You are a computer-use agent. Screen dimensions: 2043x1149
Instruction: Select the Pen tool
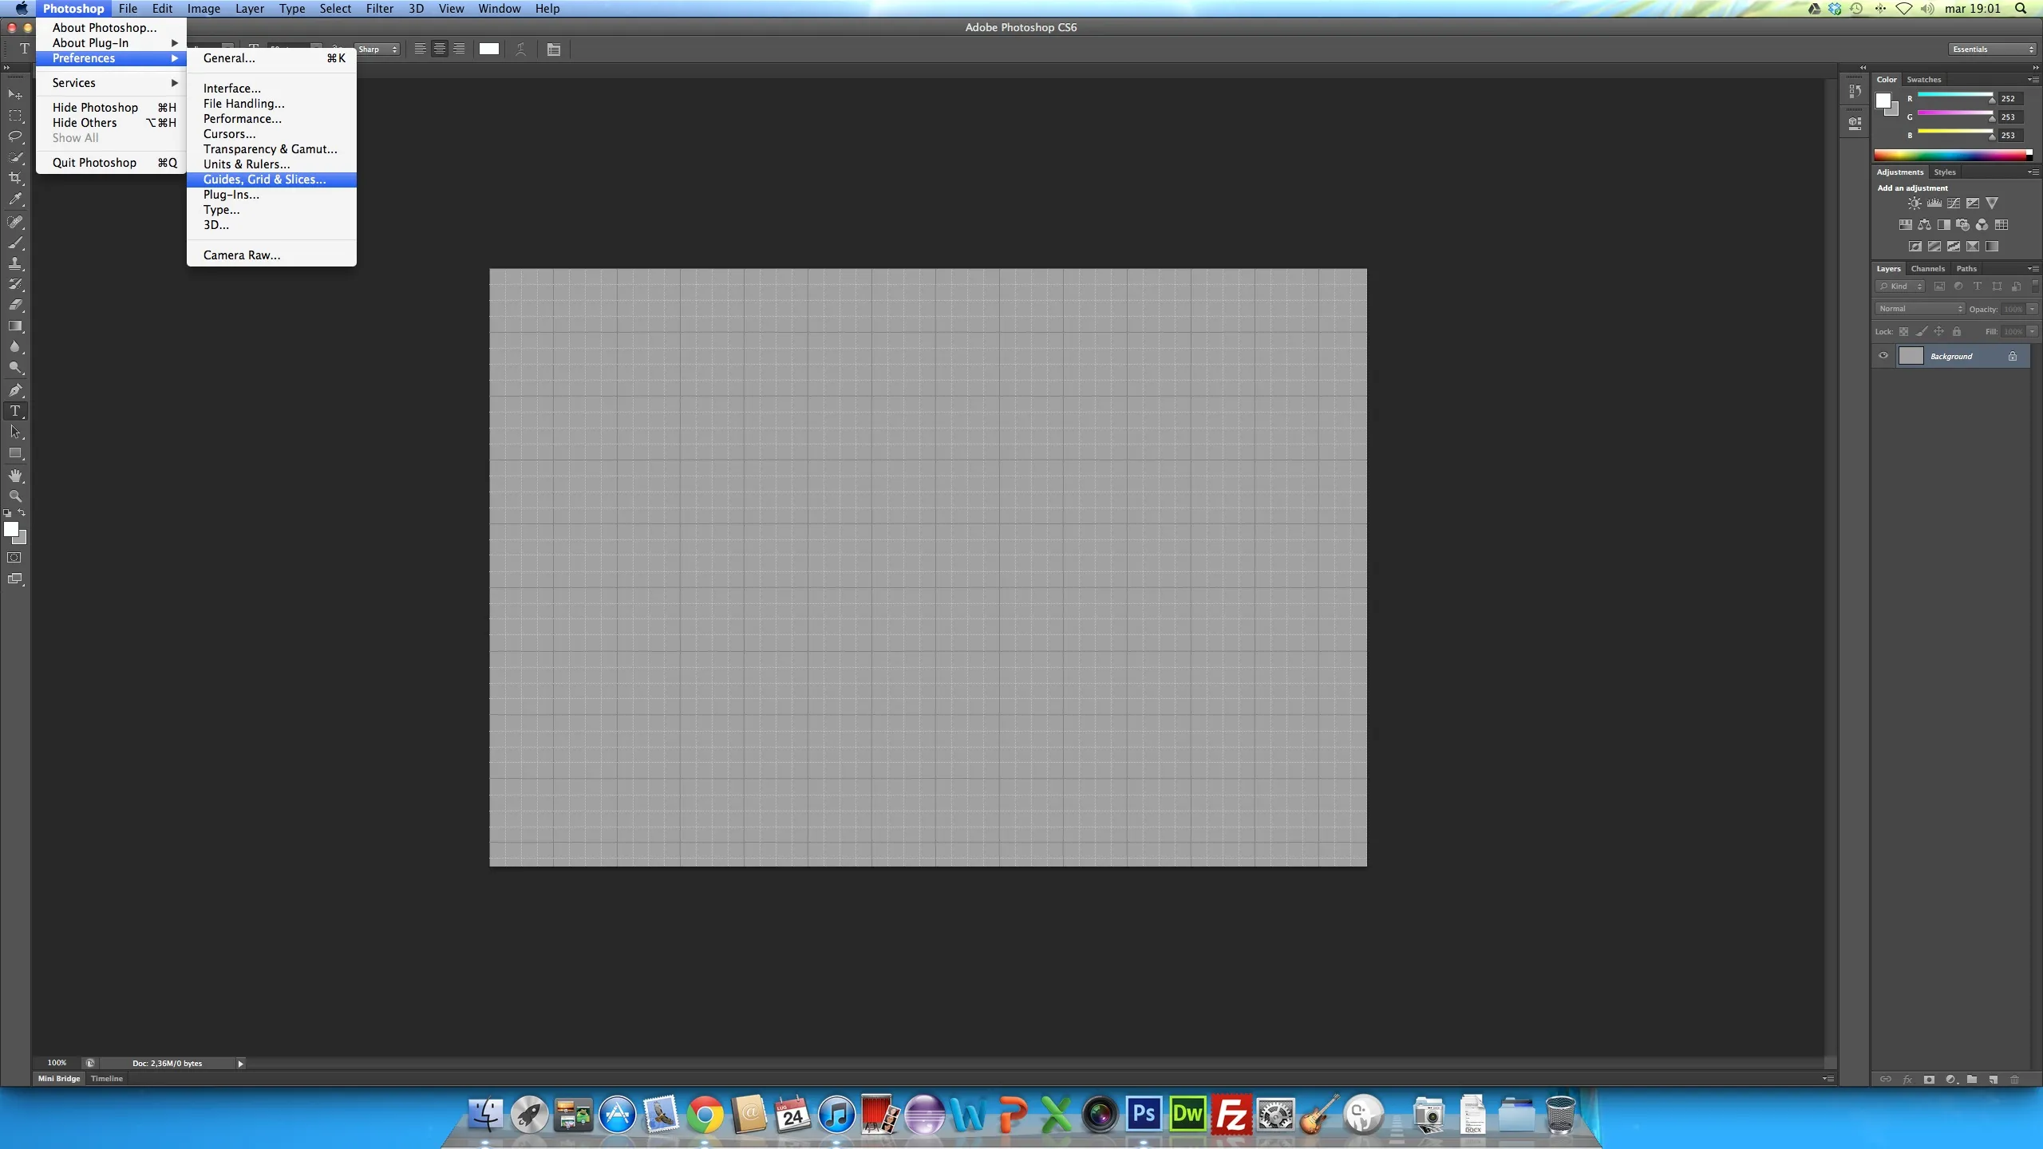15,390
